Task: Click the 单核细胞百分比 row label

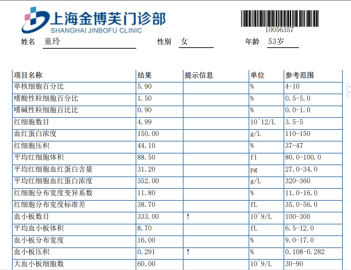Action: [x=39, y=86]
